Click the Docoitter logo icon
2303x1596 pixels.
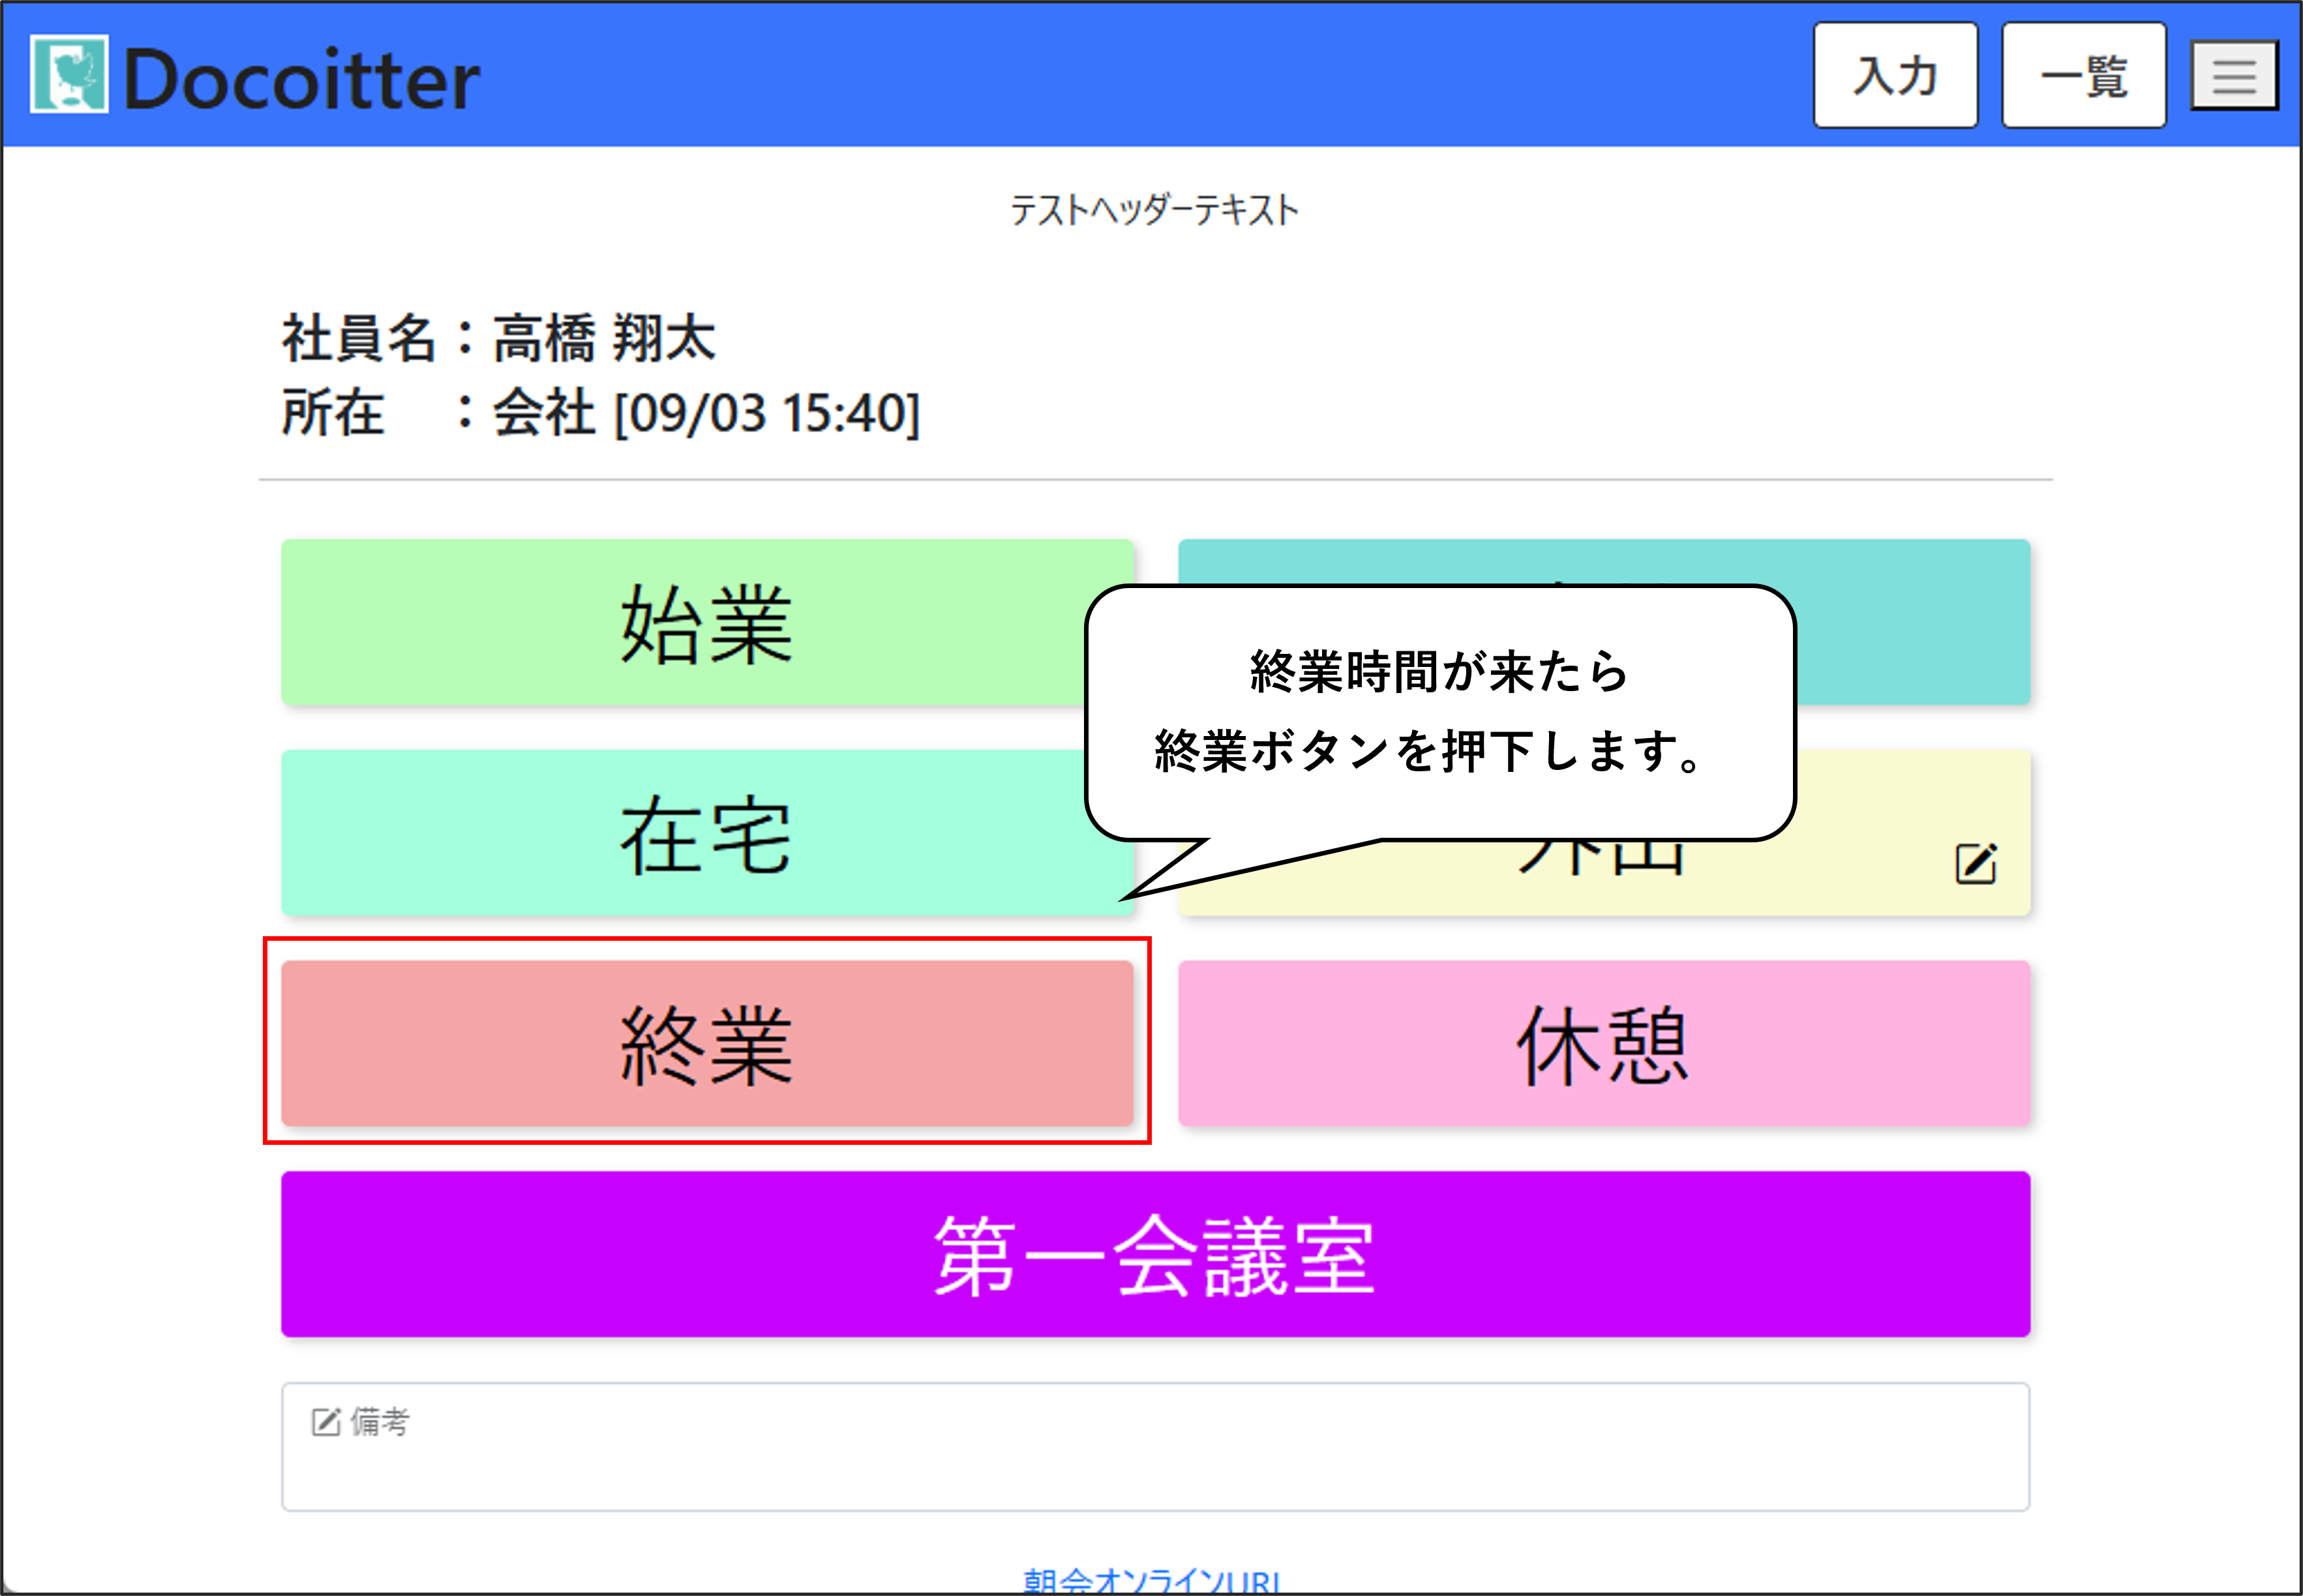pyautogui.click(x=68, y=74)
